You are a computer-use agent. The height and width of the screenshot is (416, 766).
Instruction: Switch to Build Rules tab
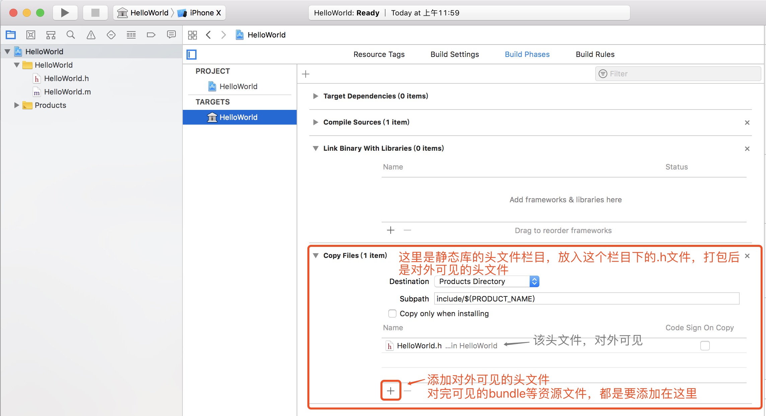pyautogui.click(x=595, y=54)
